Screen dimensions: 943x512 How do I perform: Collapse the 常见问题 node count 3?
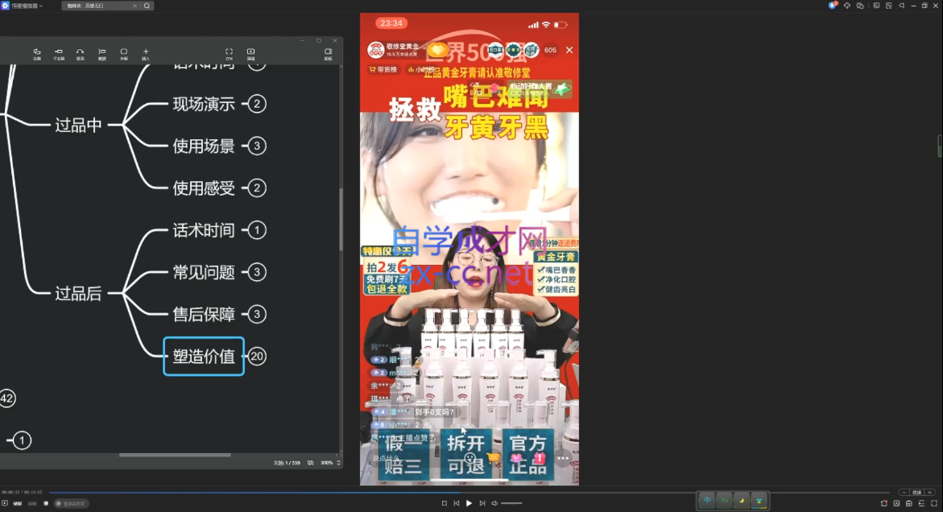click(x=257, y=272)
